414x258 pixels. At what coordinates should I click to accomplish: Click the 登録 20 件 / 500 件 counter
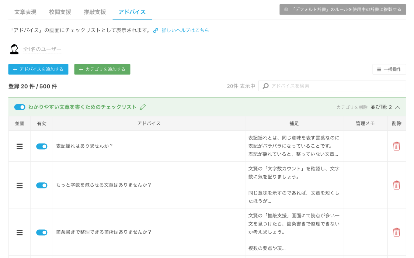pos(33,86)
